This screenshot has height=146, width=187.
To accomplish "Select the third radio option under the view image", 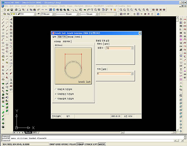I will tap(55, 99).
